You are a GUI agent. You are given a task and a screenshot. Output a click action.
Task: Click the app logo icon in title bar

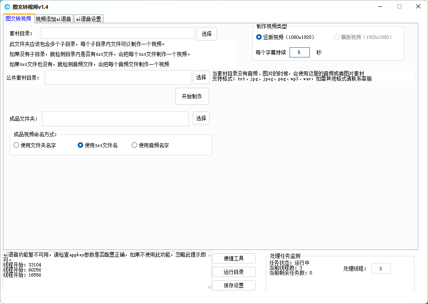pos(7,7)
